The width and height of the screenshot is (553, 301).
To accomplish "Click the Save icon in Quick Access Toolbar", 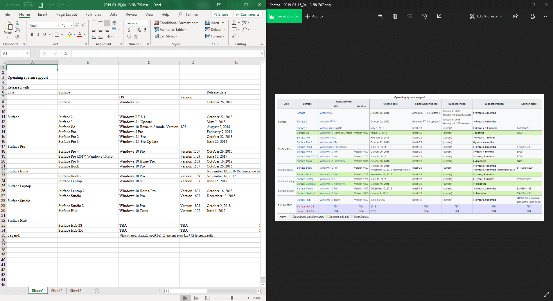I will (40, 5).
